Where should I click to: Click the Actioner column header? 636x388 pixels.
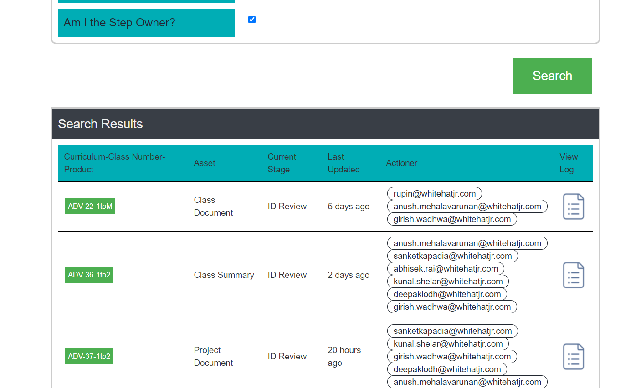click(467, 163)
